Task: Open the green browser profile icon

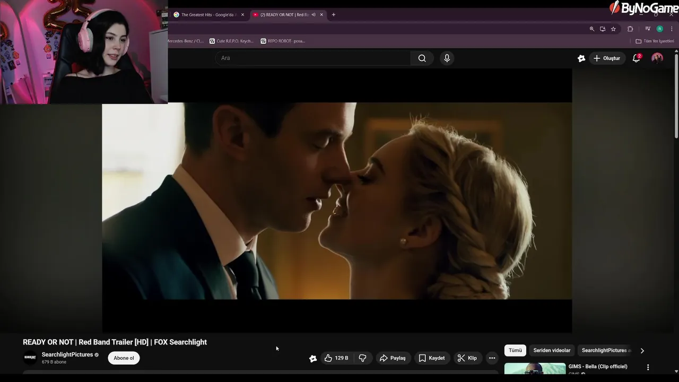Action: (x=660, y=29)
